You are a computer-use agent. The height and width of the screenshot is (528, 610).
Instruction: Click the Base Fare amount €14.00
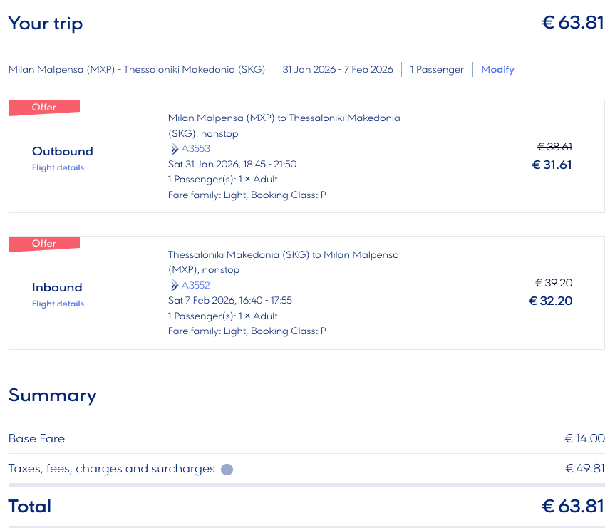584,439
